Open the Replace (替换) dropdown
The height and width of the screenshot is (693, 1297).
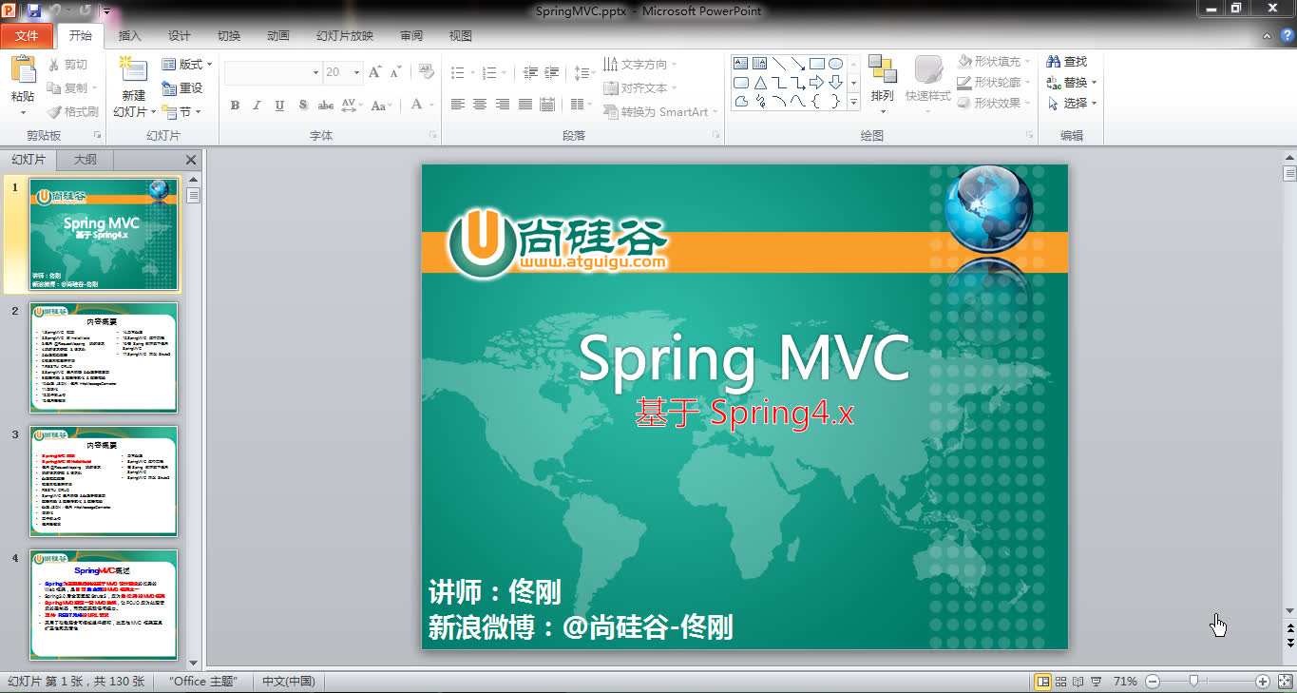[1072, 83]
